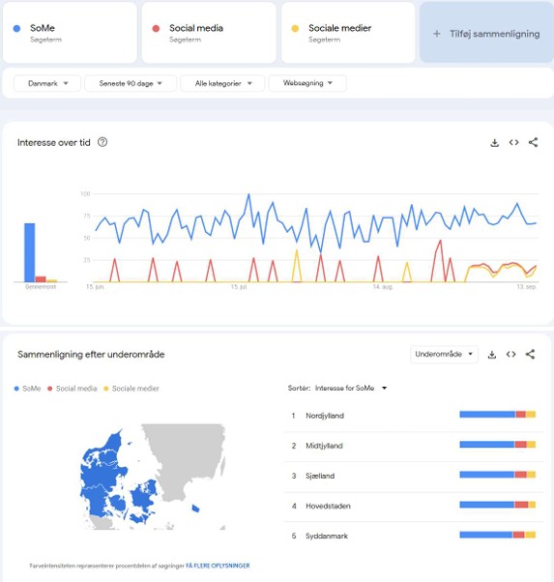The width and height of the screenshot is (554, 582).
Task: Download the underområde comparison data
Action: click(491, 355)
